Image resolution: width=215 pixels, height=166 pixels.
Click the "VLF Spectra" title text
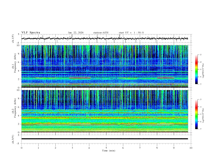31,33
